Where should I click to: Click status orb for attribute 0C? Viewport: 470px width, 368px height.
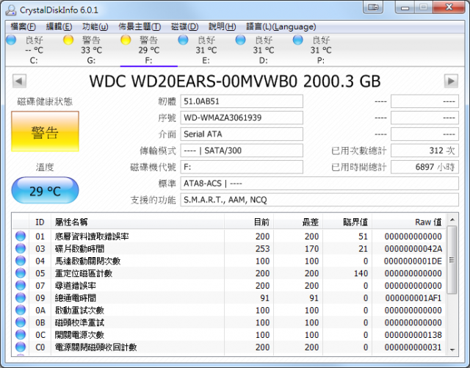[x=21, y=334]
